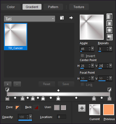Screen dimensions: 116x124
Task: Click the arrow icon beside Tati category
Action: [x=71, y=18]
